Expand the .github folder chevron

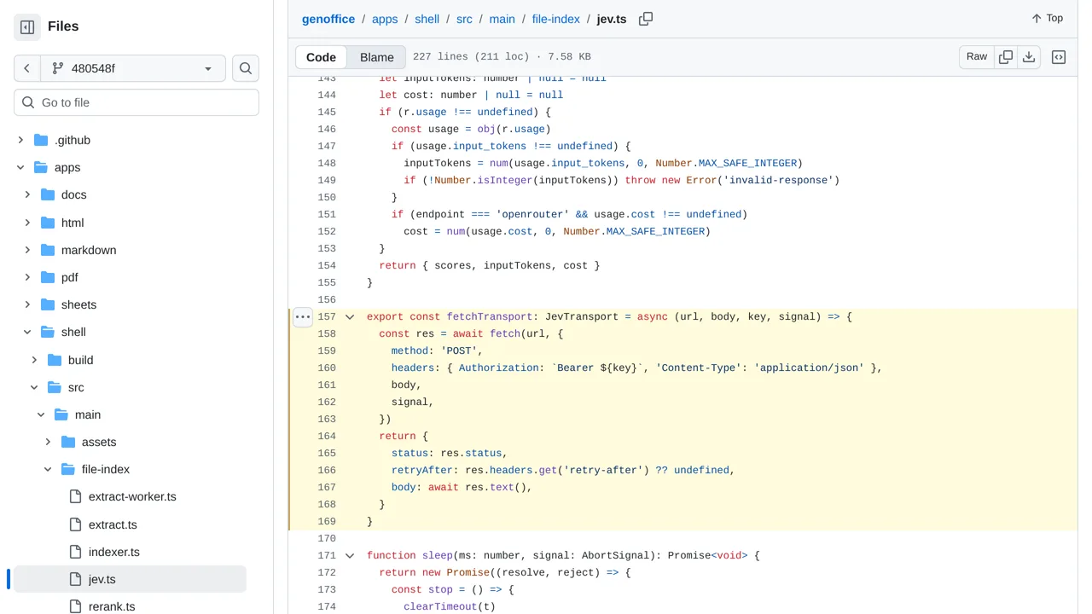click(20, 140)
